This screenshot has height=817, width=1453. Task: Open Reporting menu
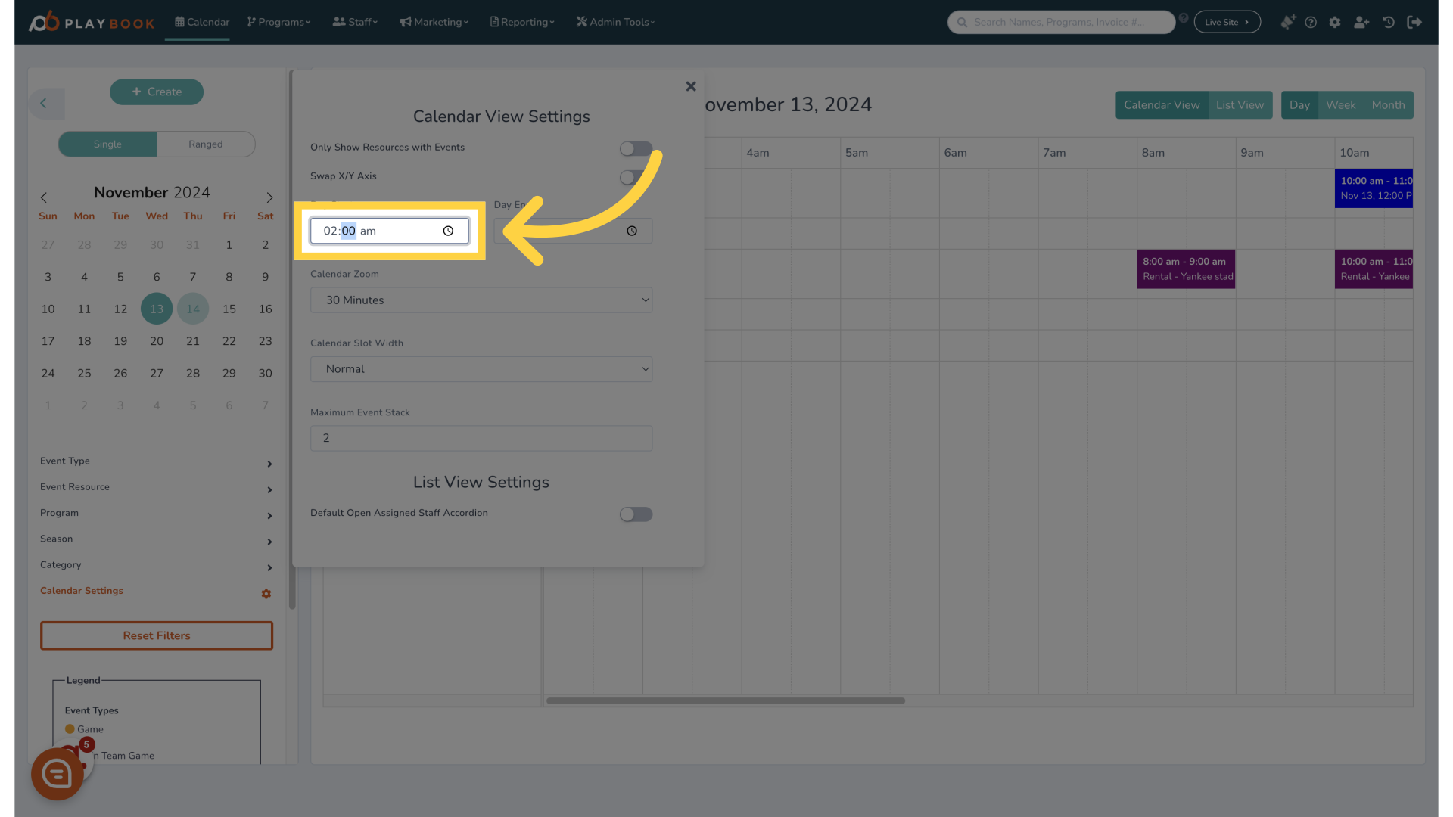[522, 22]
